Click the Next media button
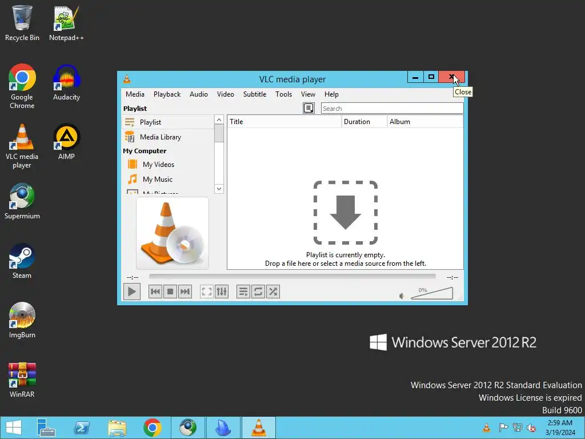585x439 pixels. coord(185,292)
